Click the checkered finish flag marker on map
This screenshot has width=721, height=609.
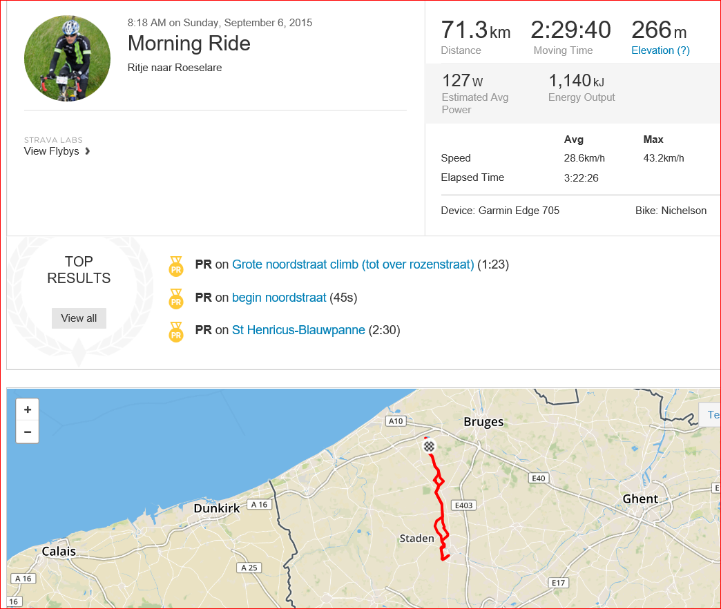pos(429,445)
